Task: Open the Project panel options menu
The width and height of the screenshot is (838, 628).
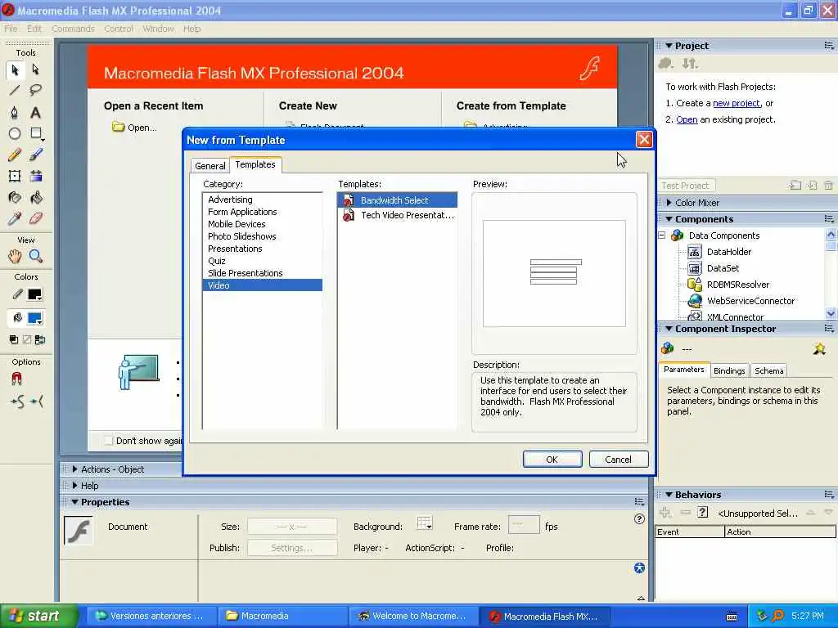Action: (x=829, y=46)
